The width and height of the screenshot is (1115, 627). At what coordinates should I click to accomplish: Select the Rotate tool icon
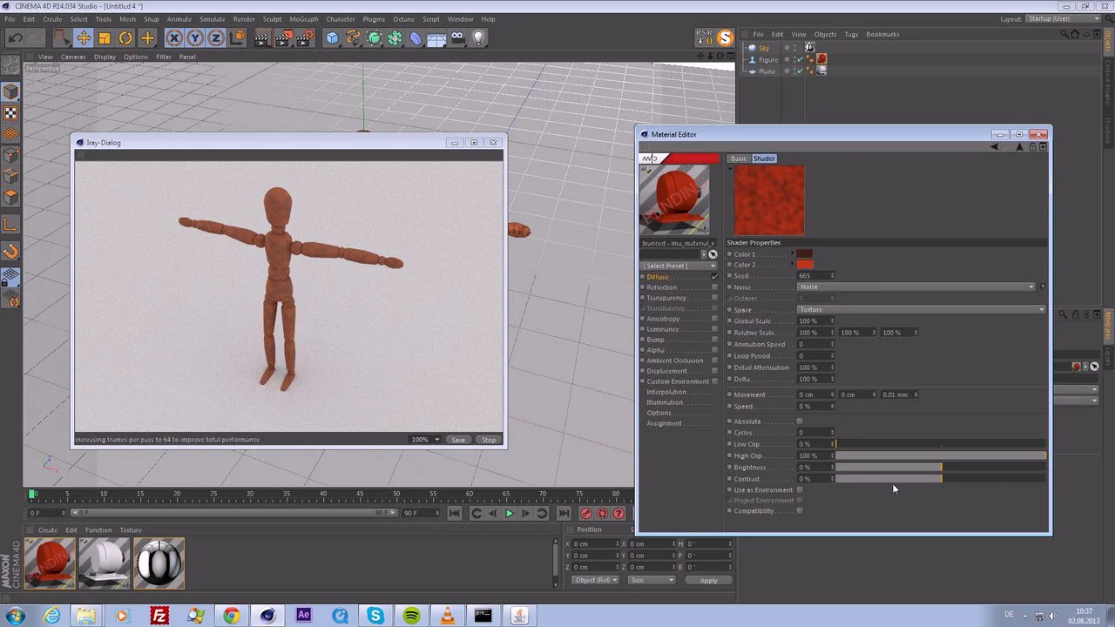[x=125, y=38]
